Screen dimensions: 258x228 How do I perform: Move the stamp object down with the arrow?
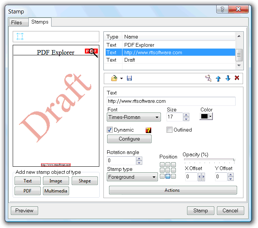click(228, 78)
